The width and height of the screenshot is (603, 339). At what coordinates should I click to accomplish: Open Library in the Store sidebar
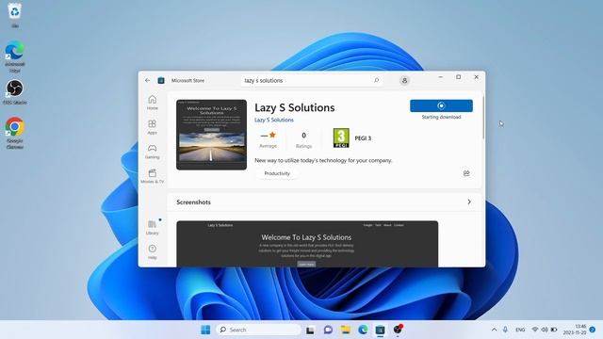153,227
